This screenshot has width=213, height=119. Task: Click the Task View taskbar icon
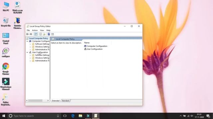click(x=65, y=116)
